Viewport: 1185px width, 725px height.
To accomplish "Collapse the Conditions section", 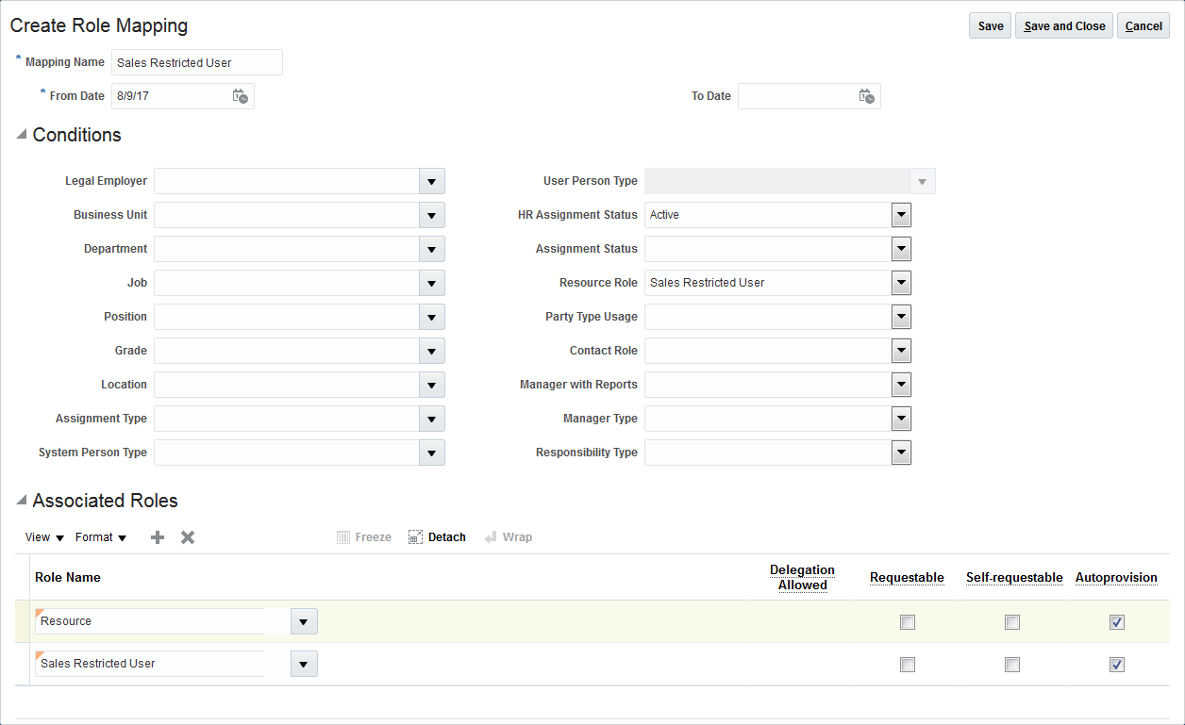I will 21,135.
